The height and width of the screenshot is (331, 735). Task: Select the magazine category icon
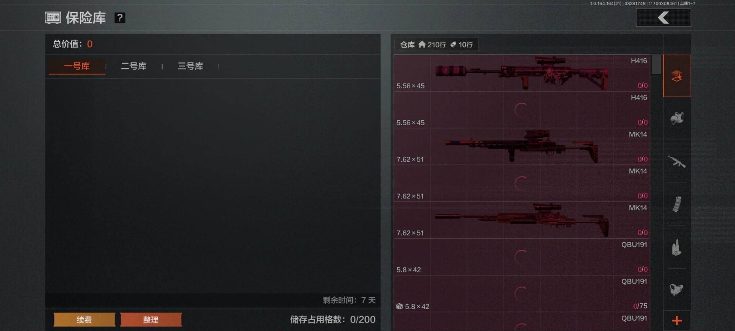677,204
